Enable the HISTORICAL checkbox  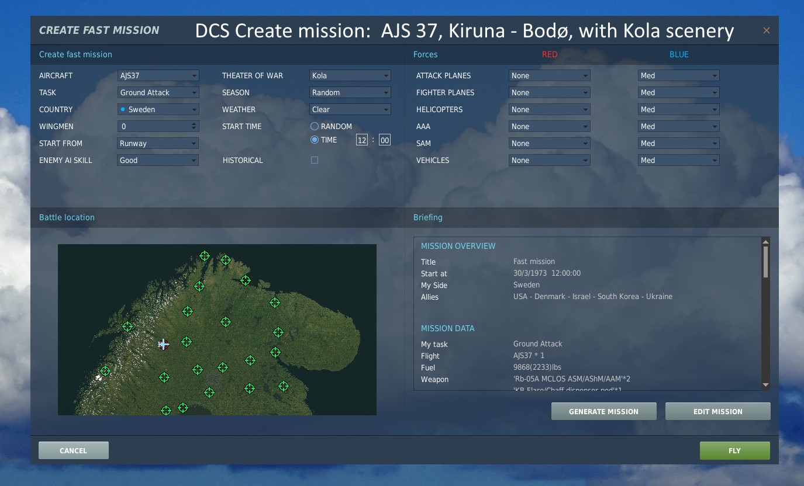315,160
